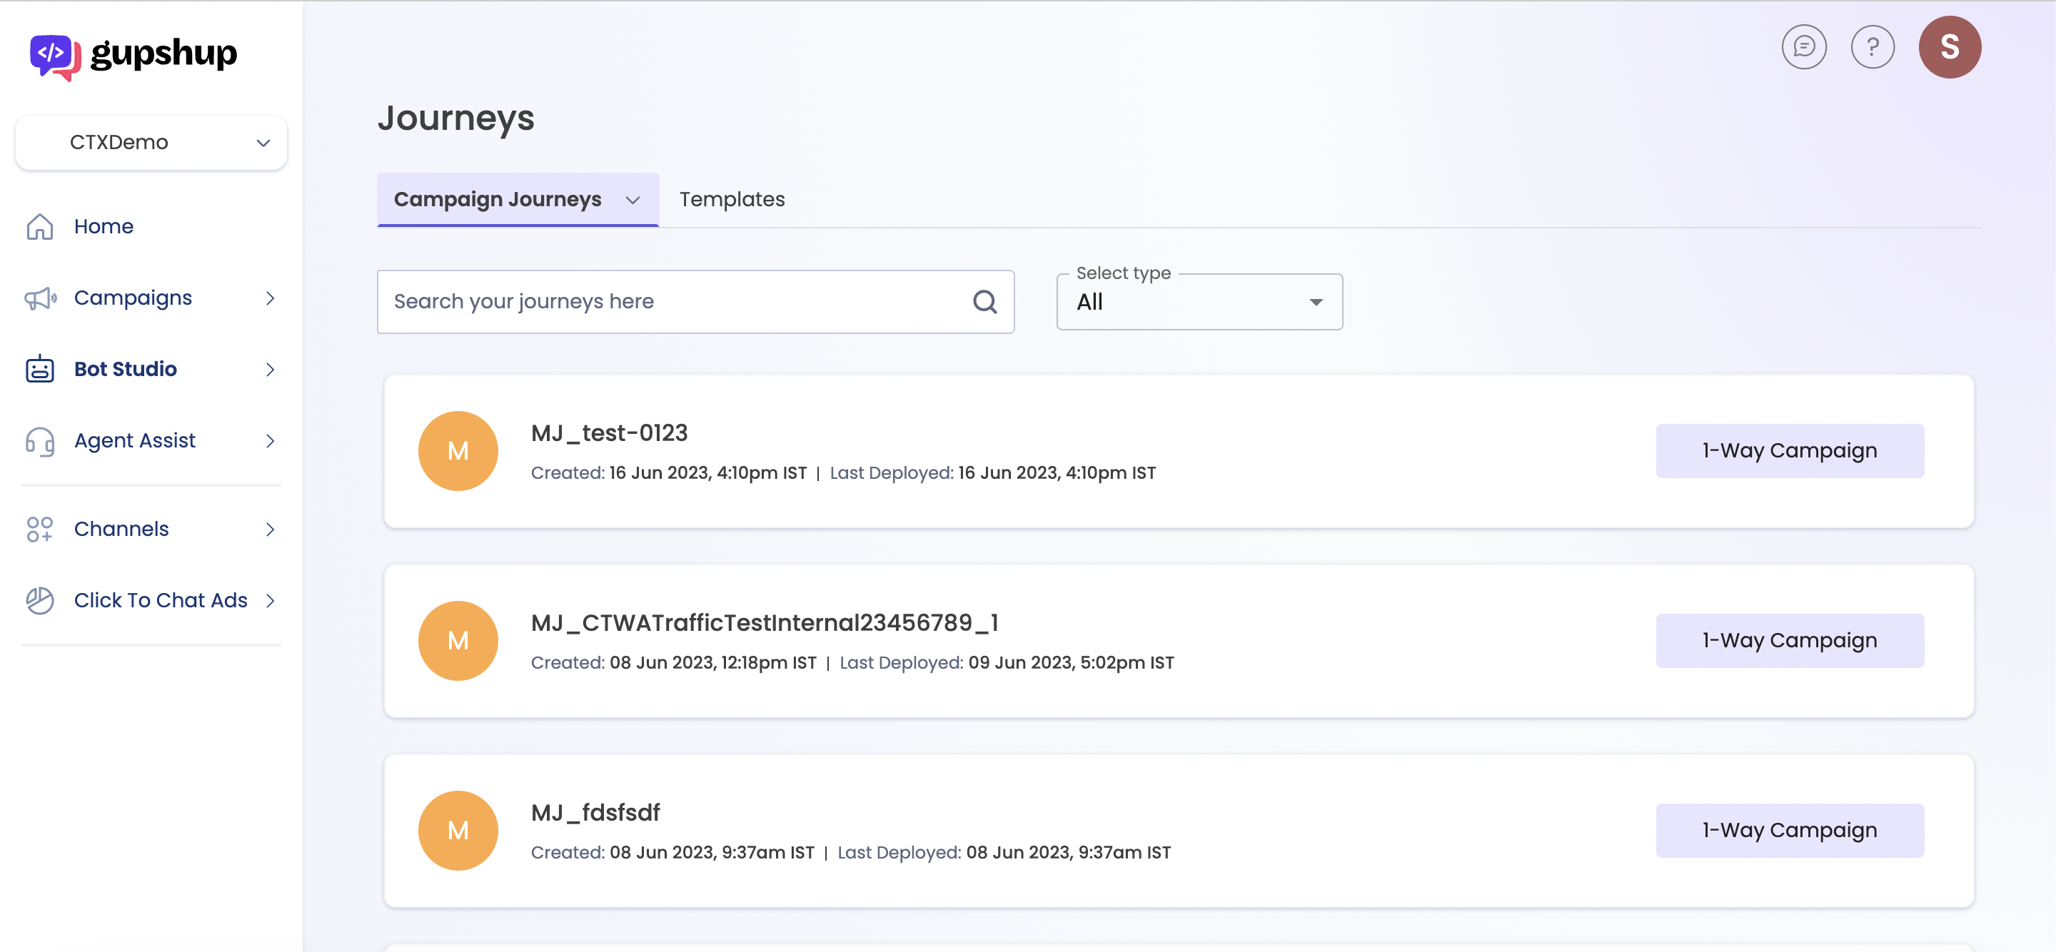Open the chat messages icon in header
Screen dimensions: 2056x952
pyautogui.click(x=1803, y=47)
